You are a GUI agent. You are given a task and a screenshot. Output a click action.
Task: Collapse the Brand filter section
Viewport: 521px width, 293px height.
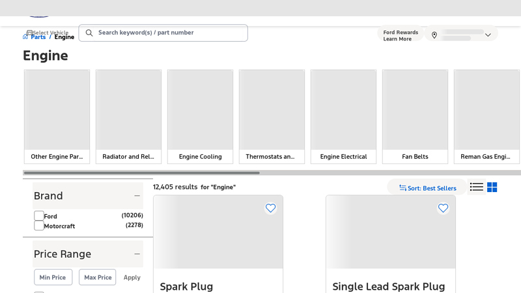[x=137, y=196]
